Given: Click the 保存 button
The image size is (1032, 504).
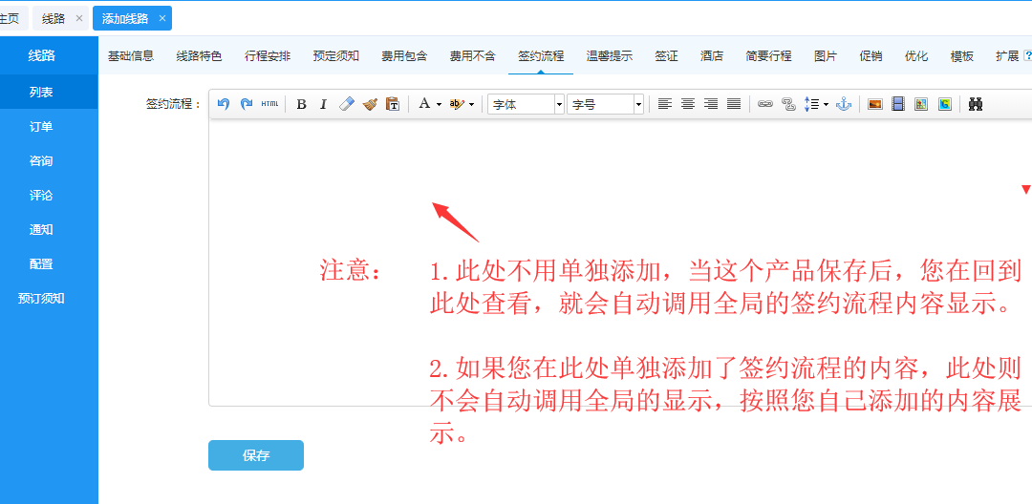Looking at the screenshot, I should click(x=256, y=455).
